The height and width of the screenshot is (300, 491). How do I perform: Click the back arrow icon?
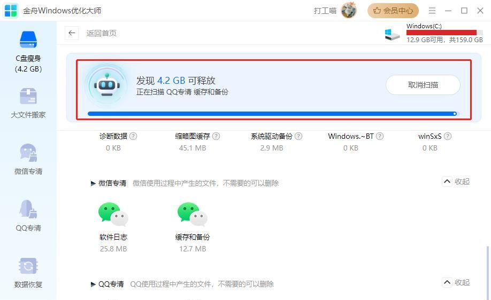72,33
